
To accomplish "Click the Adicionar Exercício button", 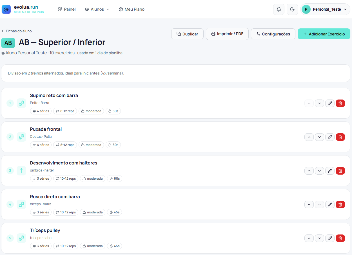I will (324, 34).
